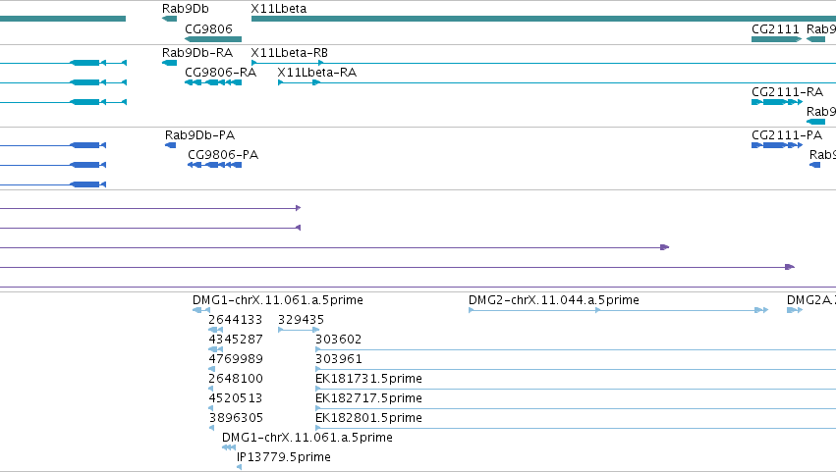Click the arrow glyph under IP13779.5prime
This screenshot has width=836, height=472.
pyautogui.click(x=239, y=467)
